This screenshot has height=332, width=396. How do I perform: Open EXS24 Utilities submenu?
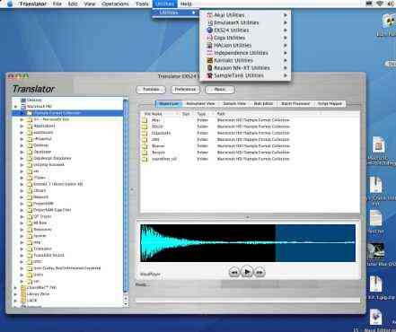coord(245,31)
